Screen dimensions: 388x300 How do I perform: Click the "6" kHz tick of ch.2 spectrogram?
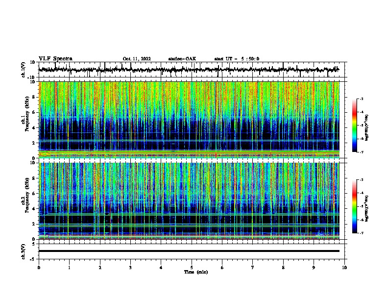coord(34,194)
